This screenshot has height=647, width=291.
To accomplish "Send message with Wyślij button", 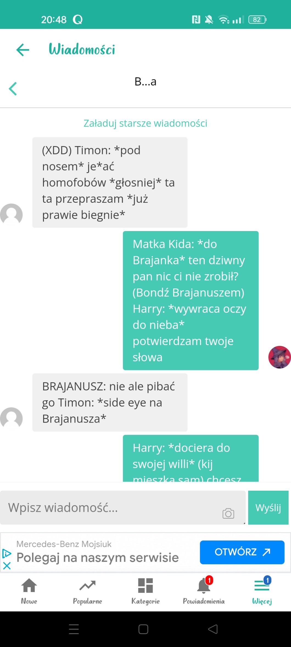I will pos(268,507).
